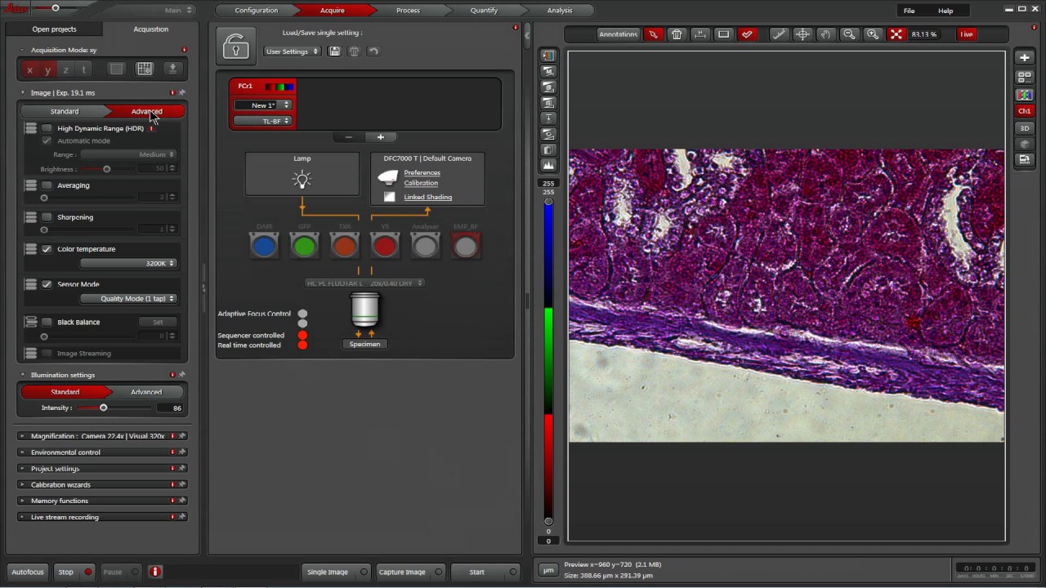Click the zoom out magnifier icon
Image resolution: width=1046 pixels, height=588 pixels.
[849, 34]
